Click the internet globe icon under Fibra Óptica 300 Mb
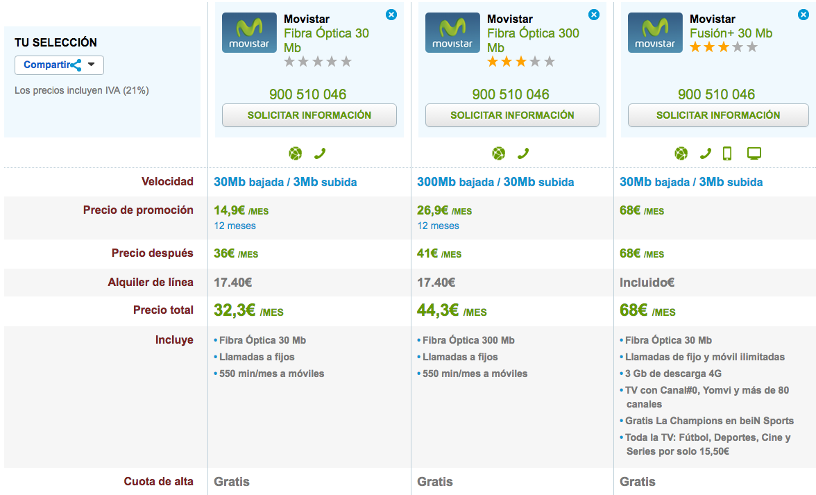The image size is (816, 495). pos(498,153)
